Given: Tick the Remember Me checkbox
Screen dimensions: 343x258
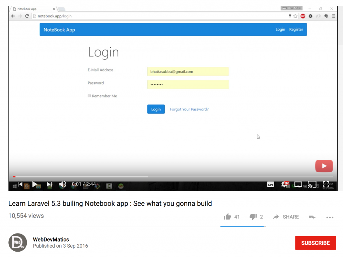Looking at the screenshot, I should pyautogui.click(x=89, y=96).
